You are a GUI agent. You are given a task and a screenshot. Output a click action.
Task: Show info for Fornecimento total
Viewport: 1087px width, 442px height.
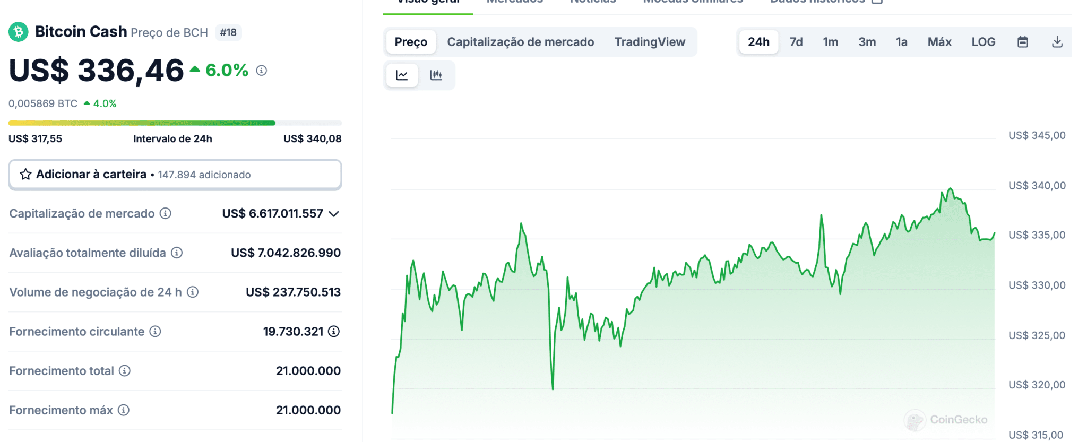[x=125, y=370]
